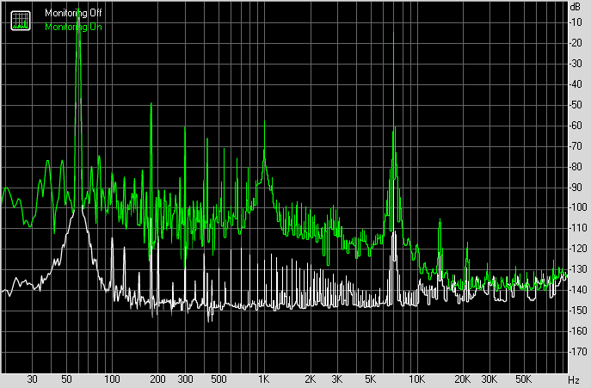This screenshot has height=388, width=591.
Task: Select the white 'Monitoring Off' legend label
Action: pos(73,13)
